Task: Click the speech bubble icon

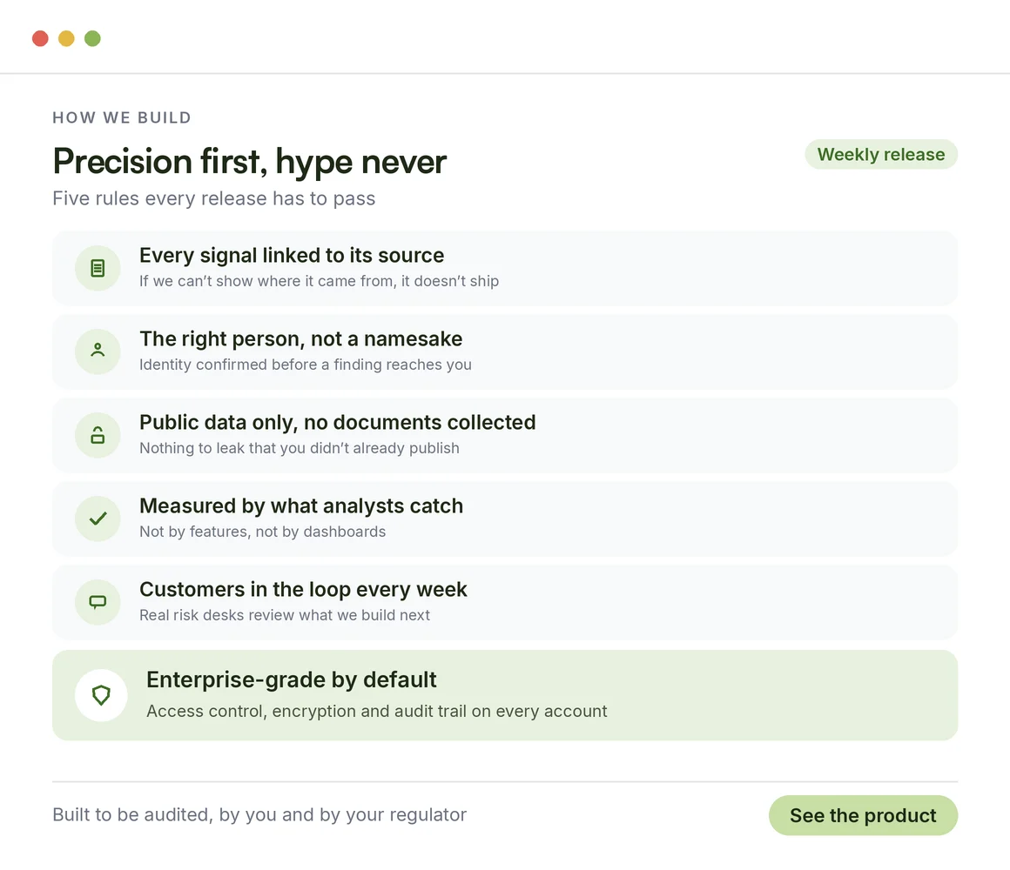Action: coord(98,602)
